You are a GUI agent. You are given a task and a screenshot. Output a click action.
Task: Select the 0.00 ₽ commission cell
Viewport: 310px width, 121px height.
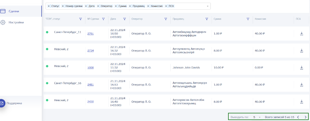[x=259, y=67]
